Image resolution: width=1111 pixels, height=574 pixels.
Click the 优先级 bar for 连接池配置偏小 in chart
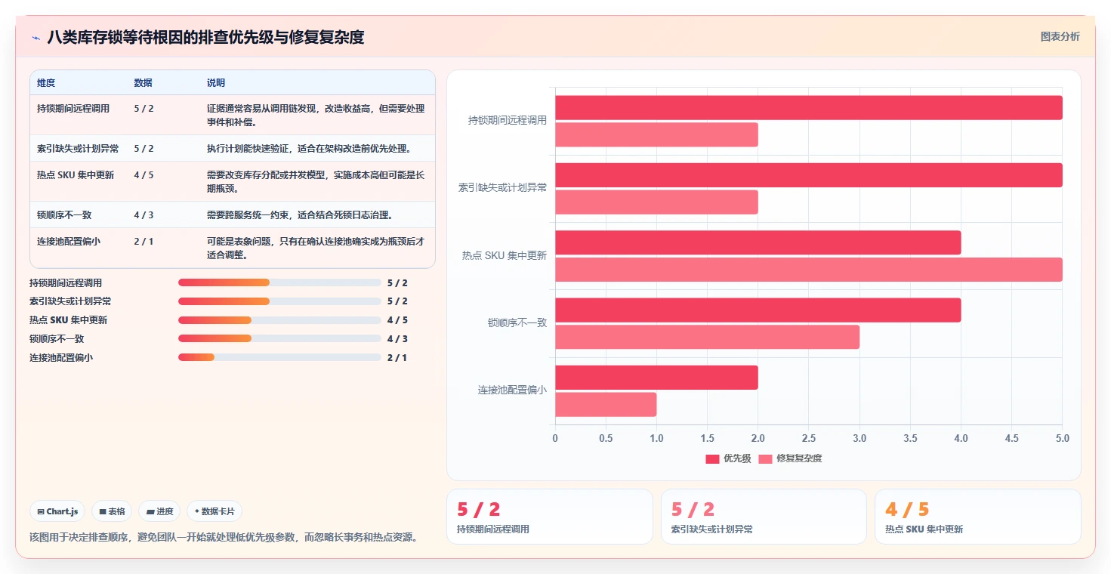click(x=656, y=378)
